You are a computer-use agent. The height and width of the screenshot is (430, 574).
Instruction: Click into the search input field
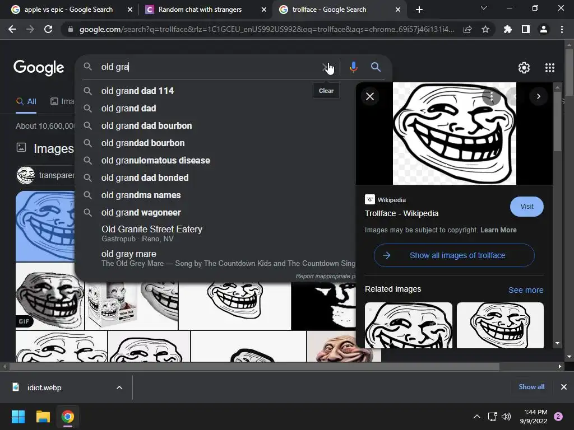[x=209, y=67]
